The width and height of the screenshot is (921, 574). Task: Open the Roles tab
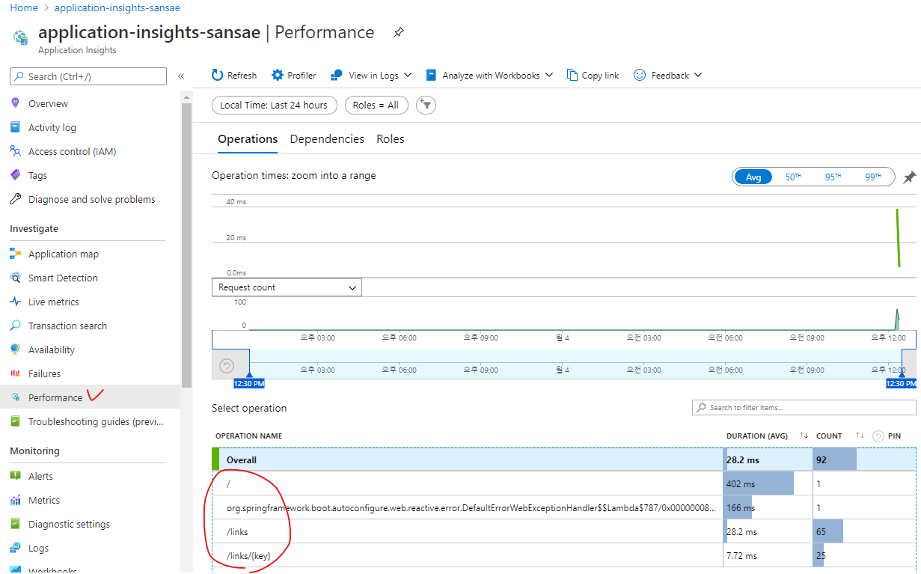click(390, 139)
